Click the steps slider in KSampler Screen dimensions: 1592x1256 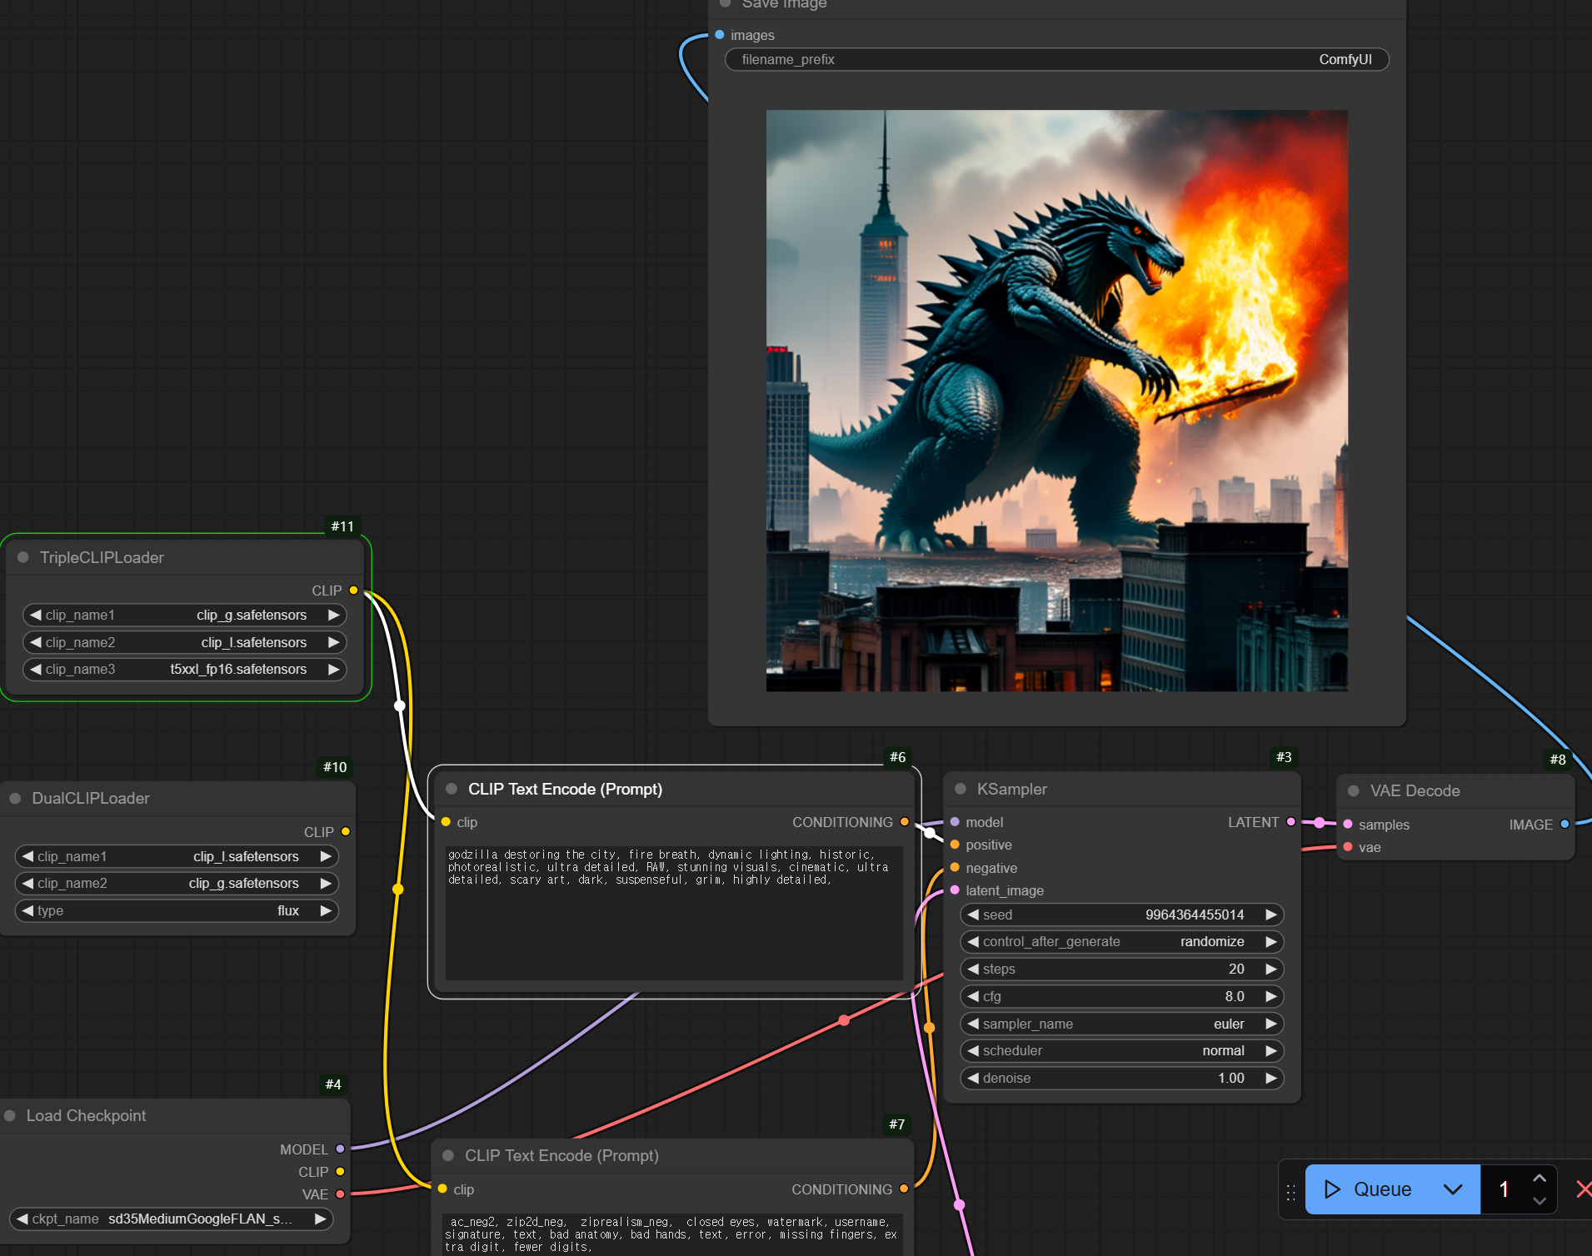click(1121, 969)
